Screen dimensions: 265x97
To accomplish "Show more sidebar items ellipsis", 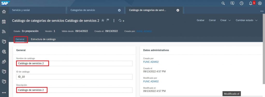I will tap(4, 93).
